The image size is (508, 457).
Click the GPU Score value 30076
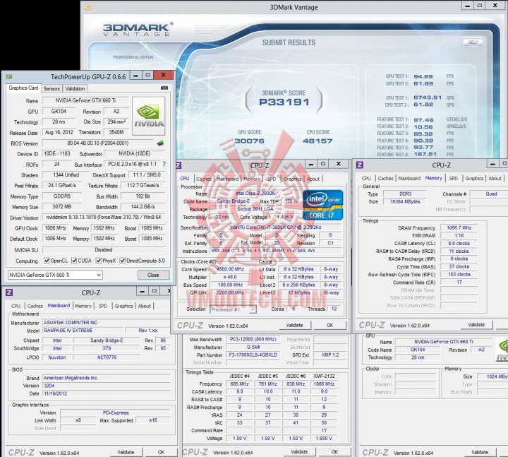point(249,141)
